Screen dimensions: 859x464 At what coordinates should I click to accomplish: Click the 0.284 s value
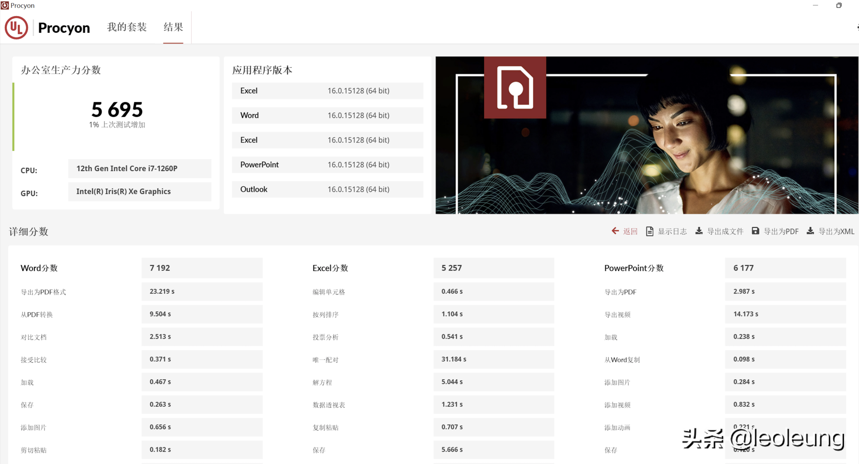tap(786, 382)
